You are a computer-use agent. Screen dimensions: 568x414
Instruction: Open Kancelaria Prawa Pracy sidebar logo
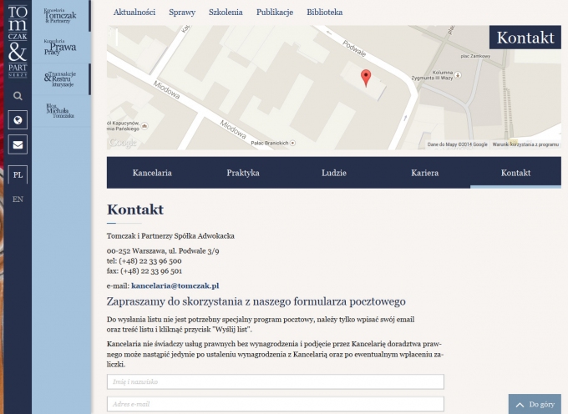click(60, 48)
